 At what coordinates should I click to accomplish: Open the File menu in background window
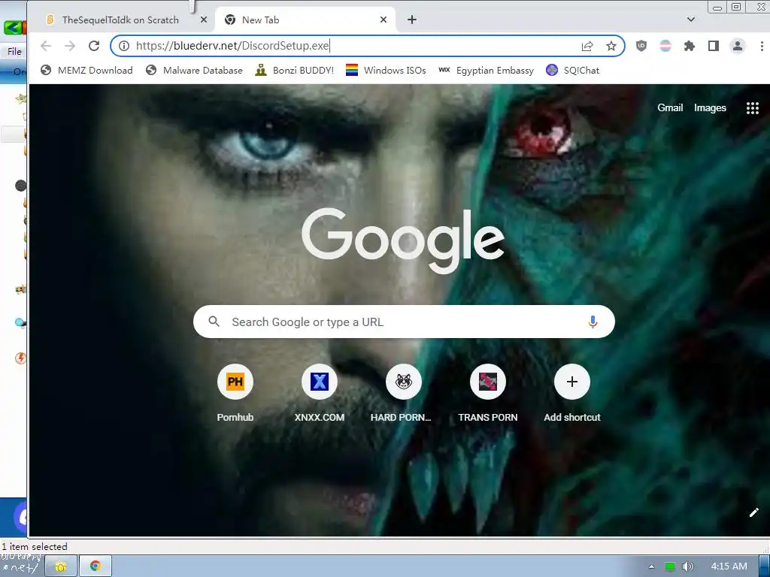tap(14, 52)
